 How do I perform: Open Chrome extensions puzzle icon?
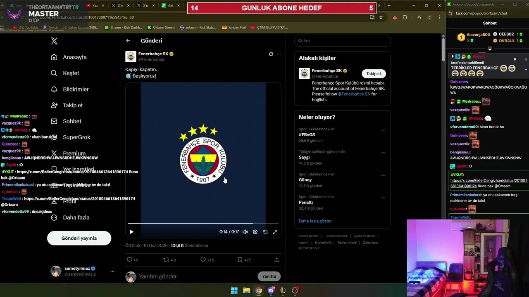(x=405, y=17)
